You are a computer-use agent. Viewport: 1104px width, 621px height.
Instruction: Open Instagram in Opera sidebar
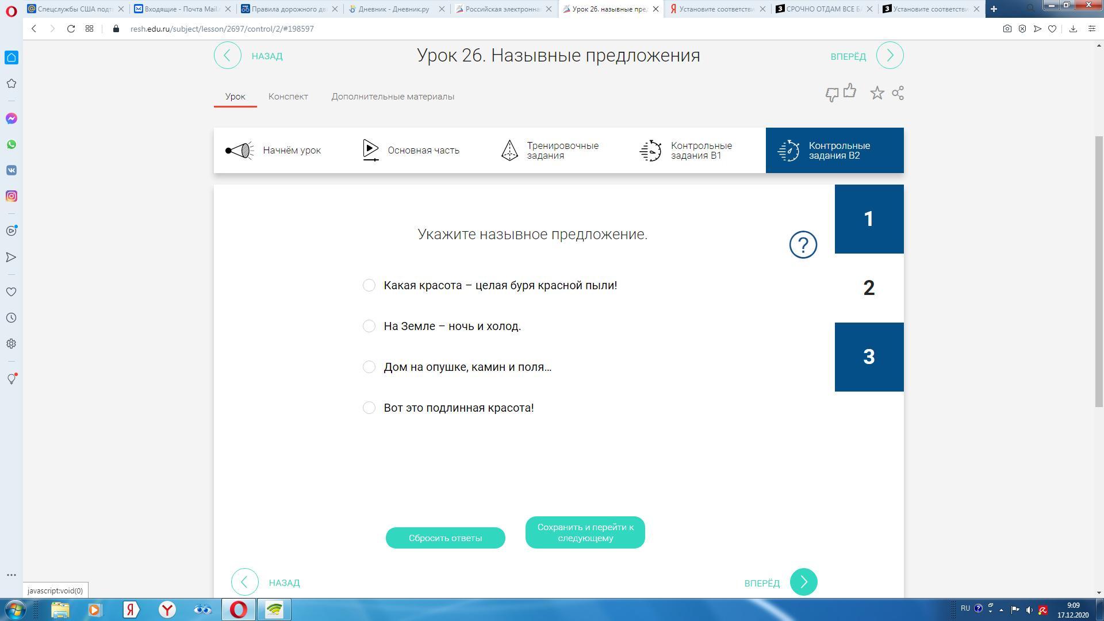pos(11,196)
